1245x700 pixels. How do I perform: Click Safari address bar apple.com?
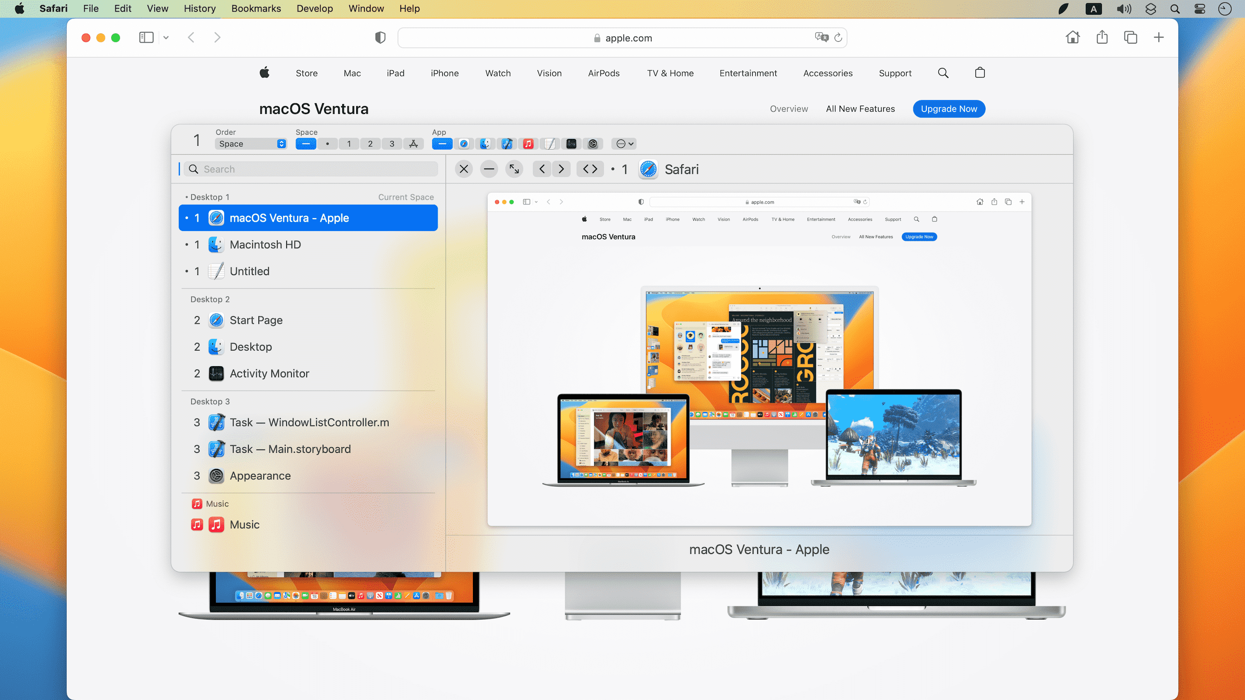click(x=622, y=37)
